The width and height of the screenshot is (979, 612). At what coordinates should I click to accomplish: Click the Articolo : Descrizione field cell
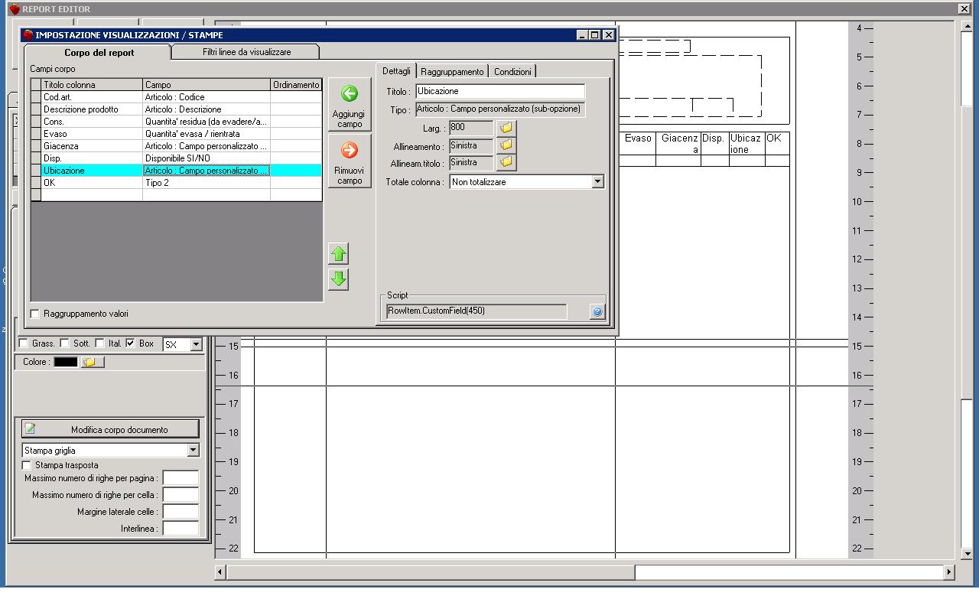(x=207, y=109)
